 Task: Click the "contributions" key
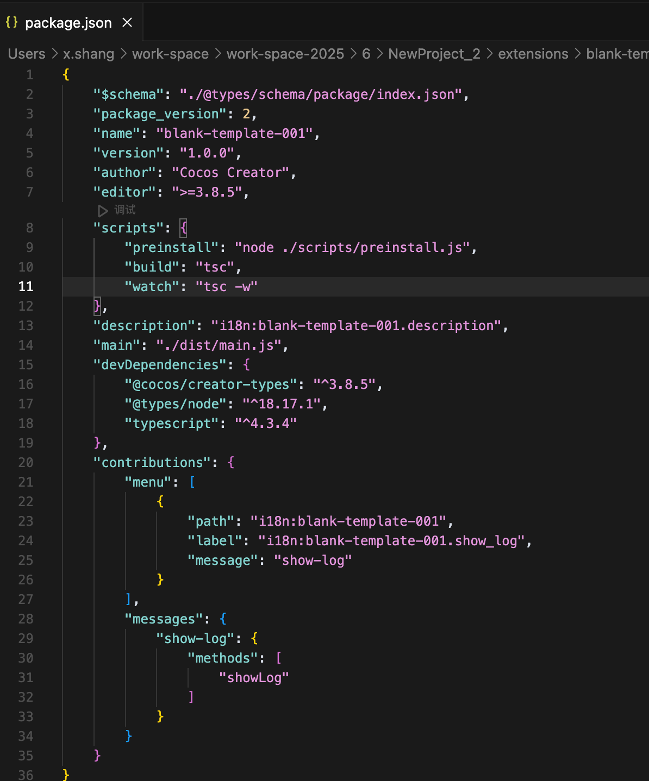click(x=152, y=462)
